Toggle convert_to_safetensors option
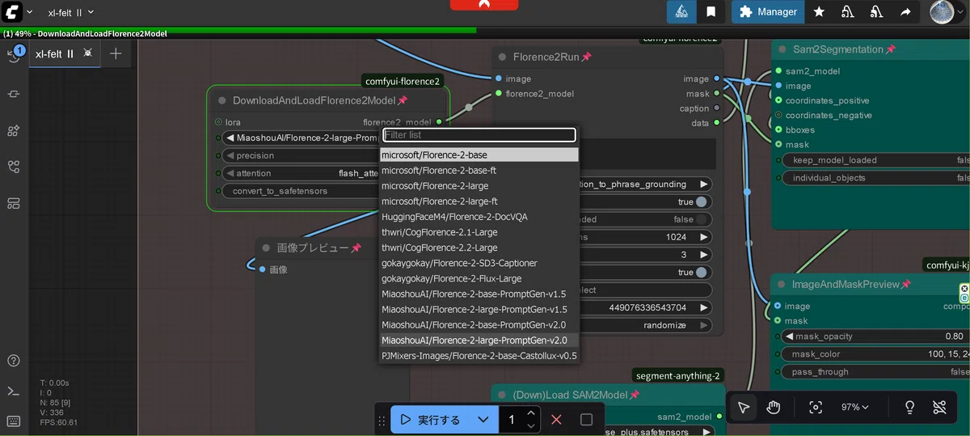 pyautogui.click(x=299, y=191)
